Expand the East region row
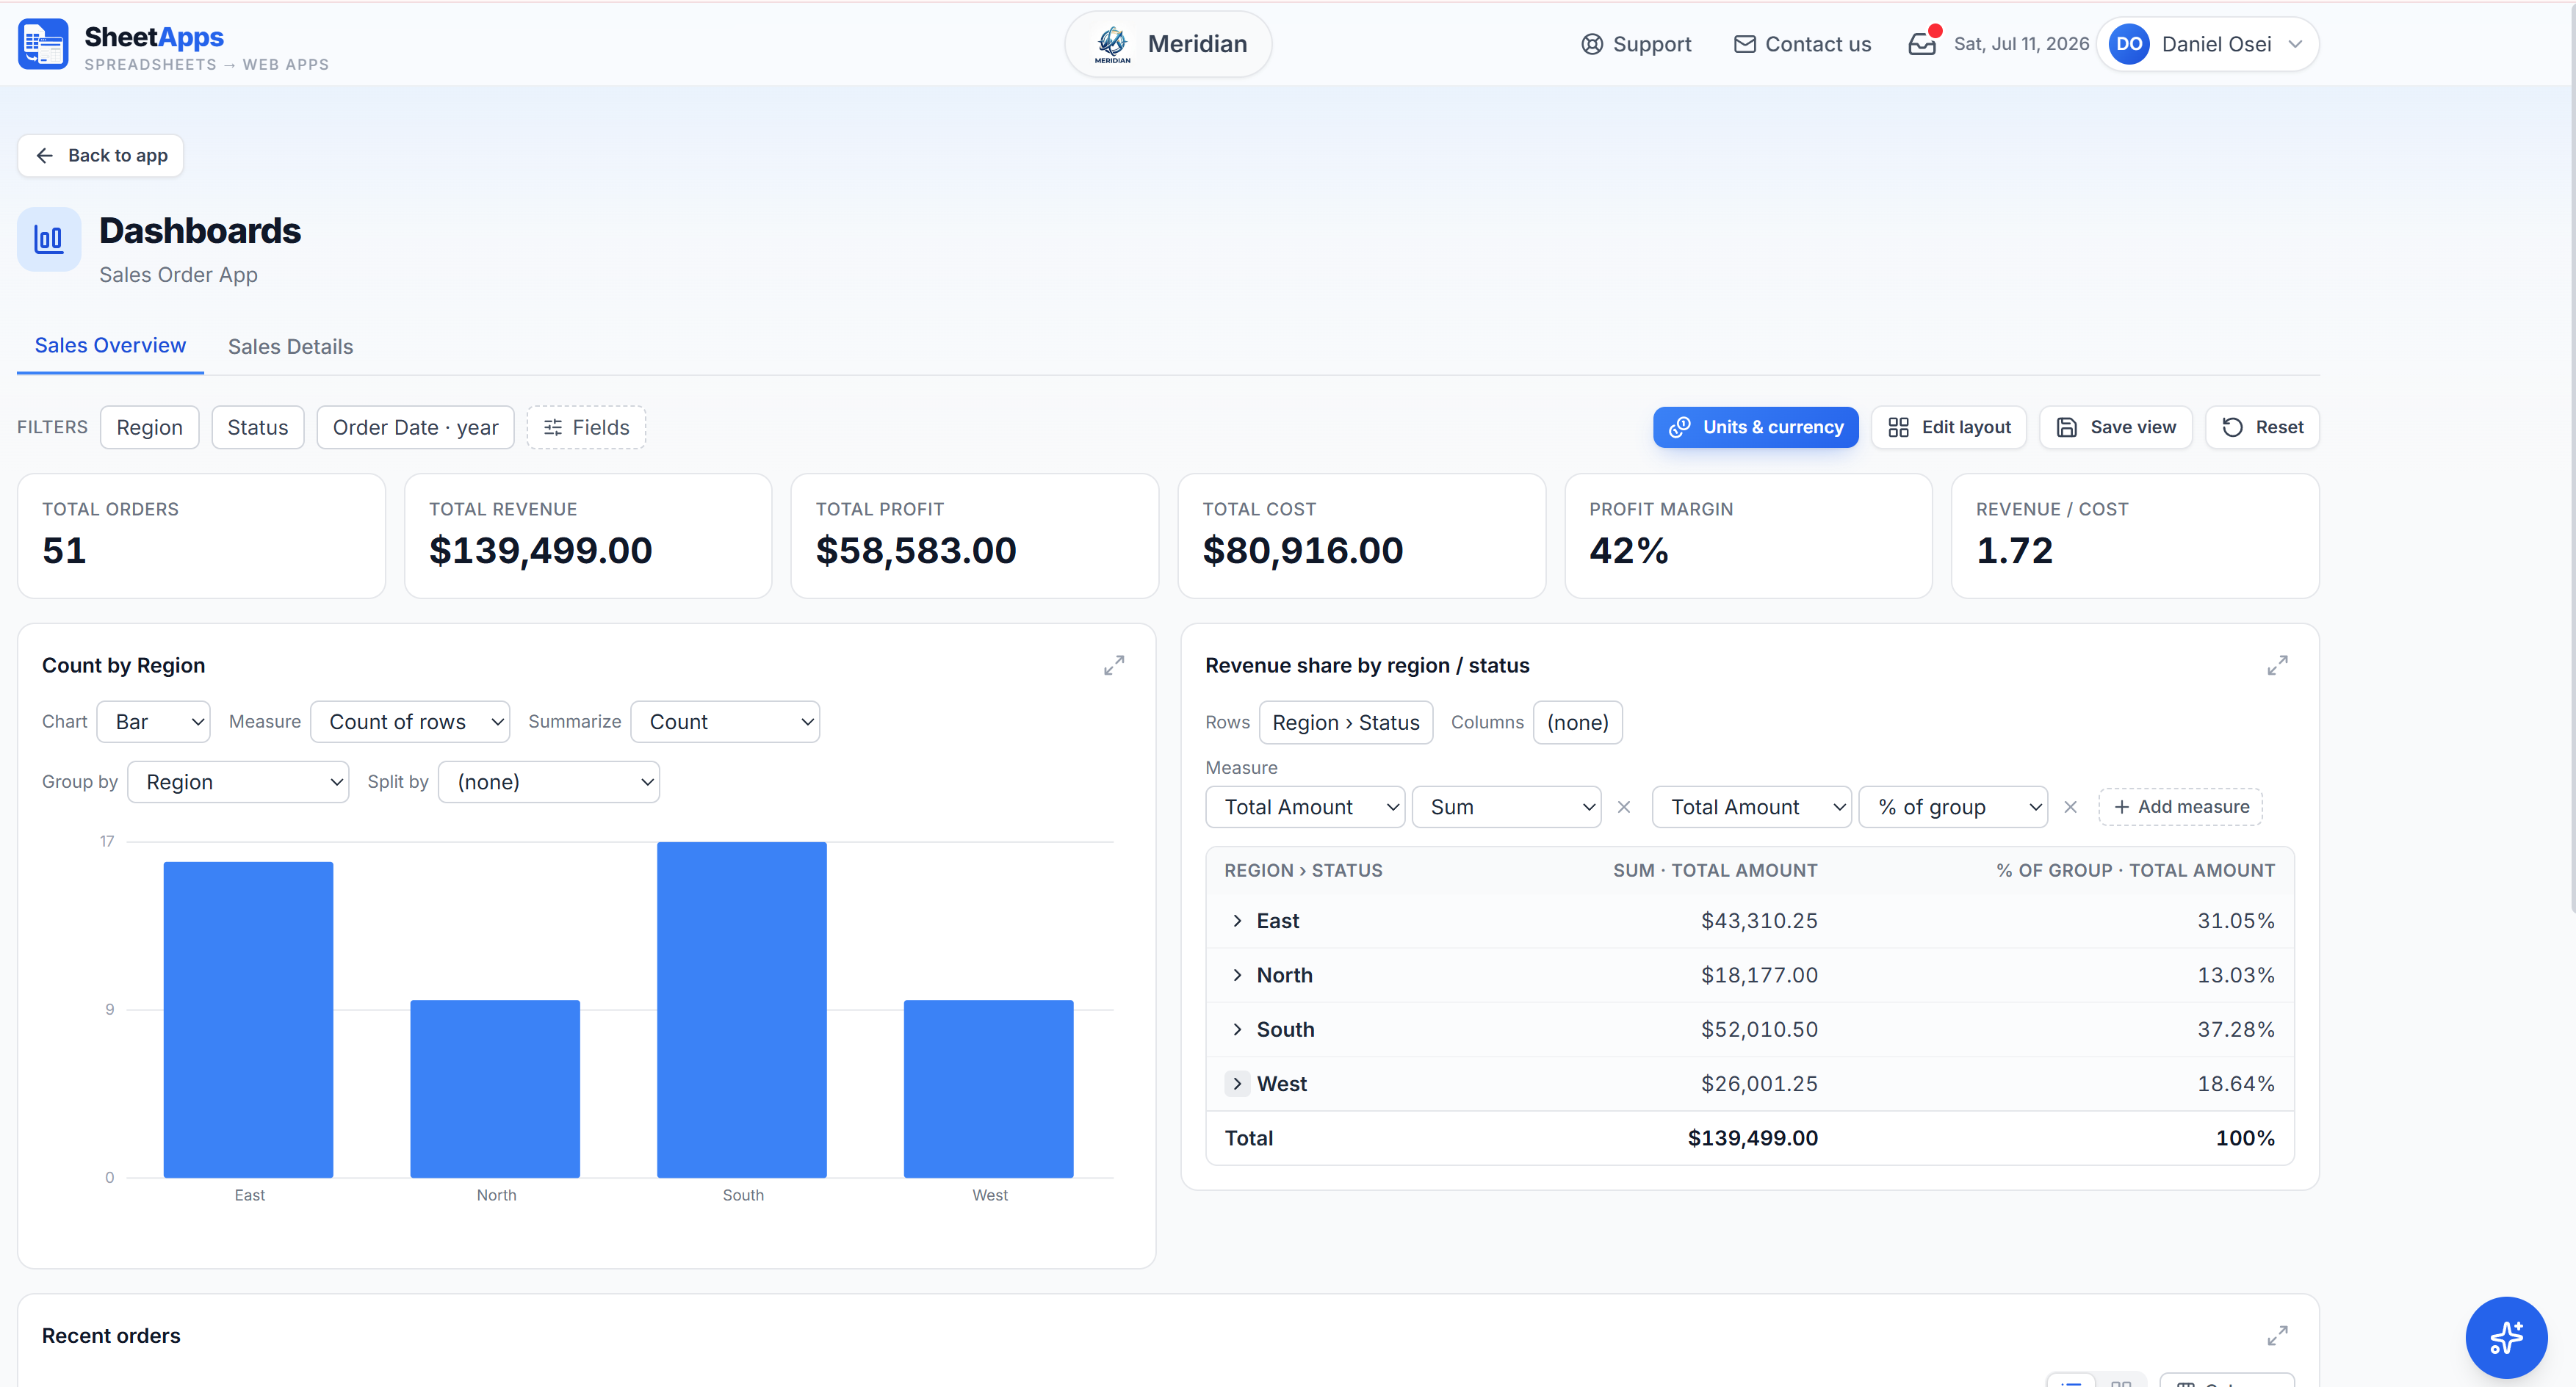This screenshot has width=2576, height=1387. click(x=1237, y=921)
